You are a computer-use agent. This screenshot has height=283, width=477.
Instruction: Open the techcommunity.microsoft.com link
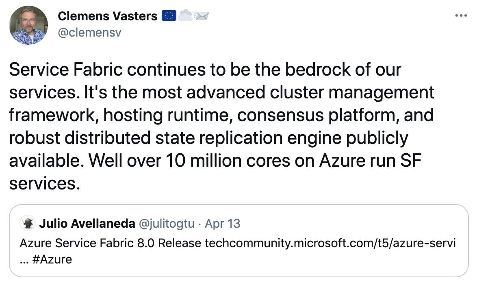[x=330, y=243]
